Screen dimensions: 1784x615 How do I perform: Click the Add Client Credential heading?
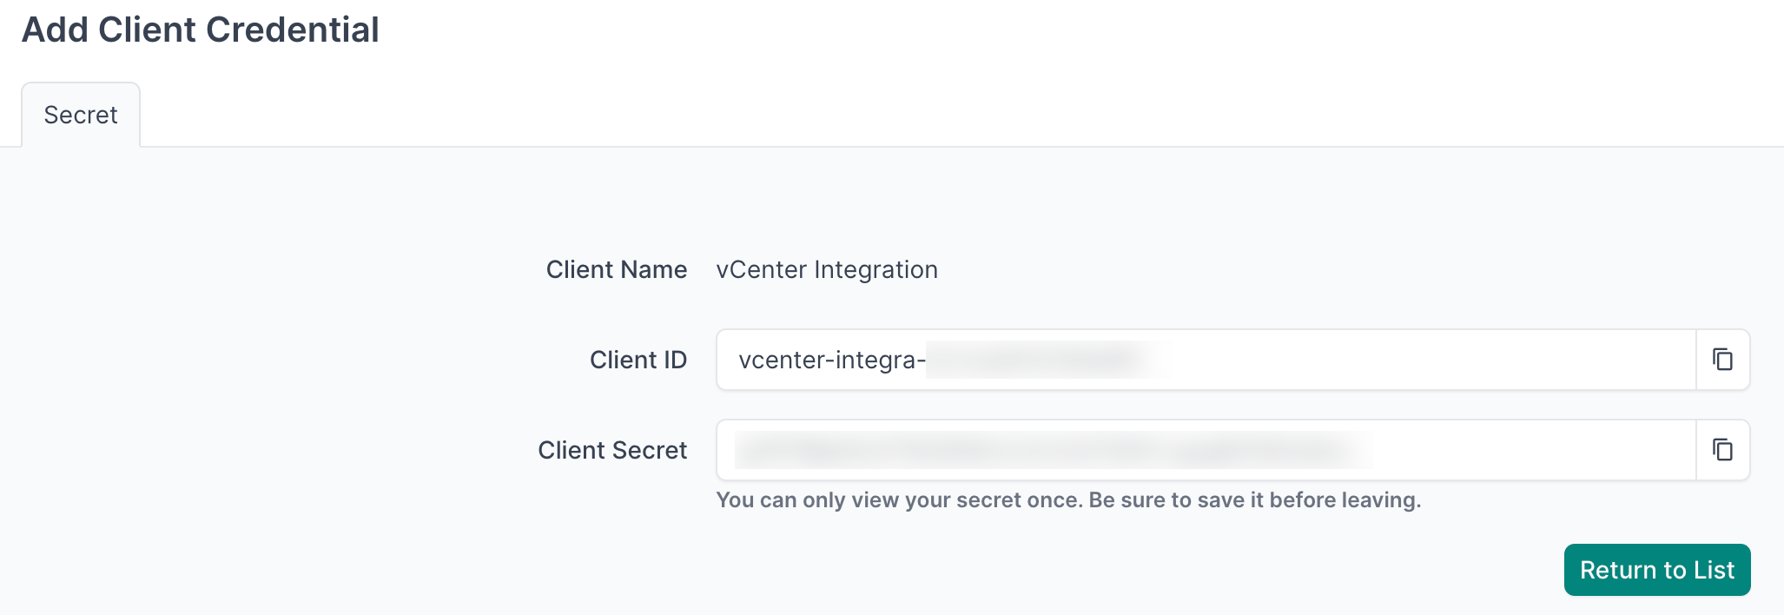201,30
